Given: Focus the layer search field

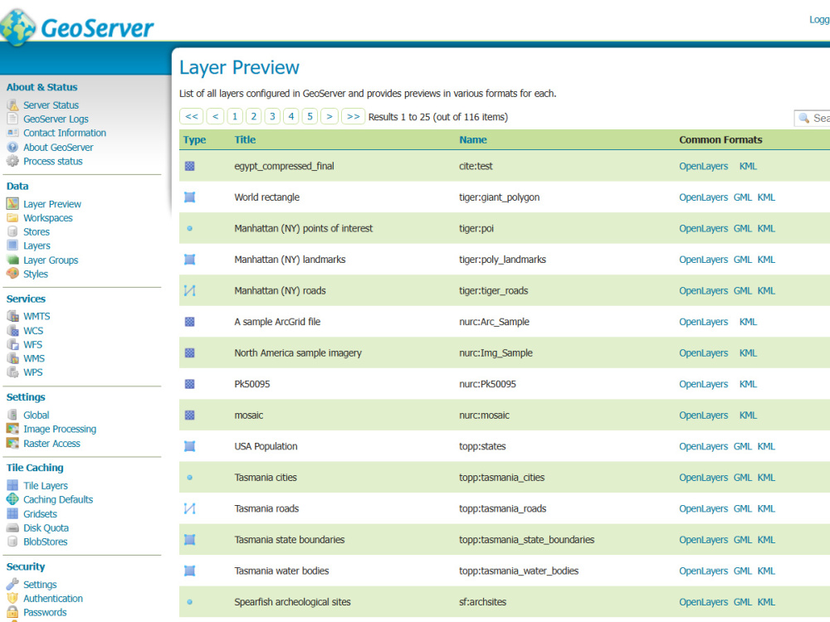Looking at the screenshot, I should 813,118.
